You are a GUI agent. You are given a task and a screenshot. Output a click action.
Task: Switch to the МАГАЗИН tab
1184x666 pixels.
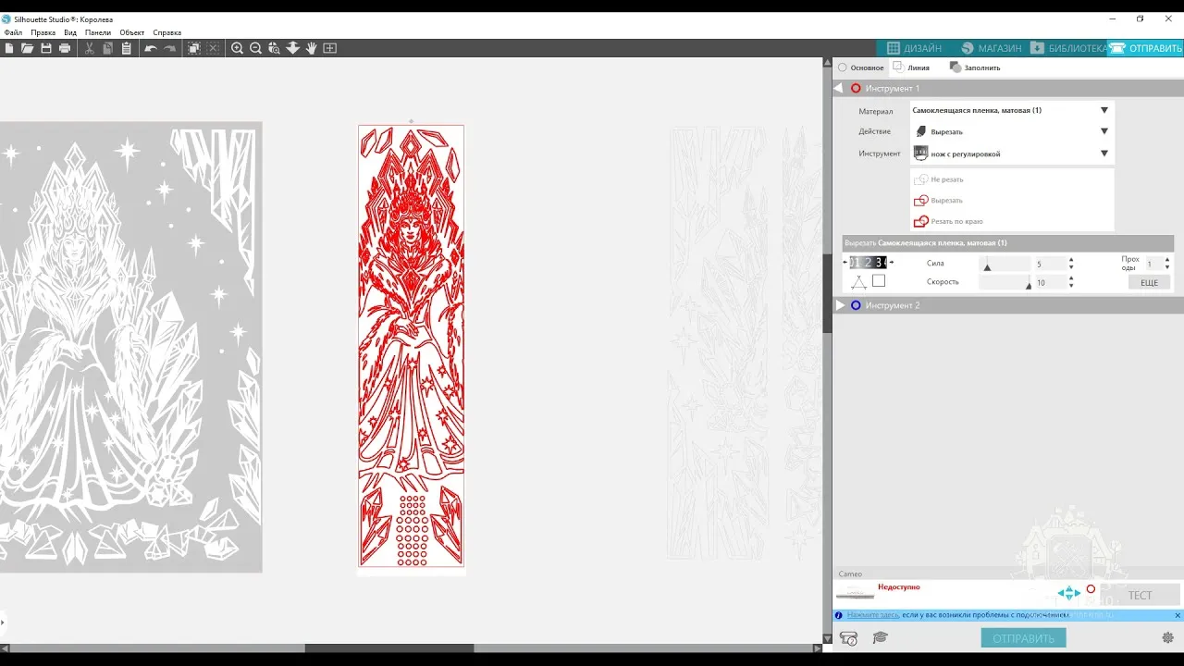(x=991, y=48)
